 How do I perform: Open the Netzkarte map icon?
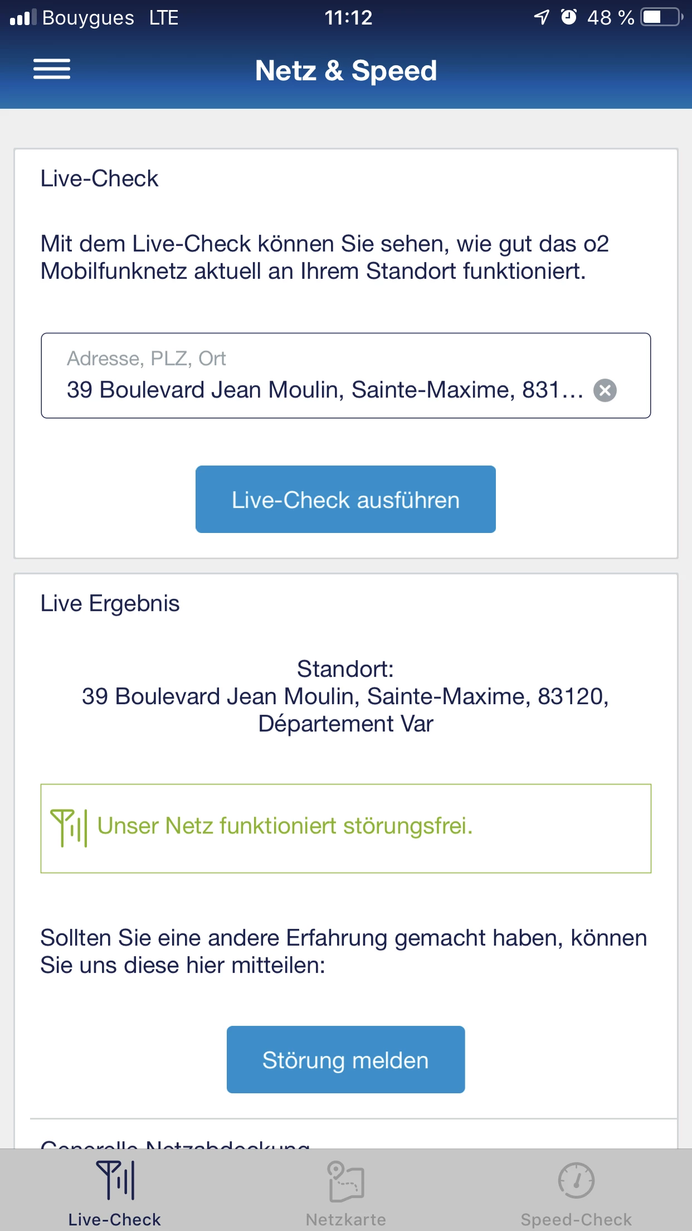[345, 1180]
